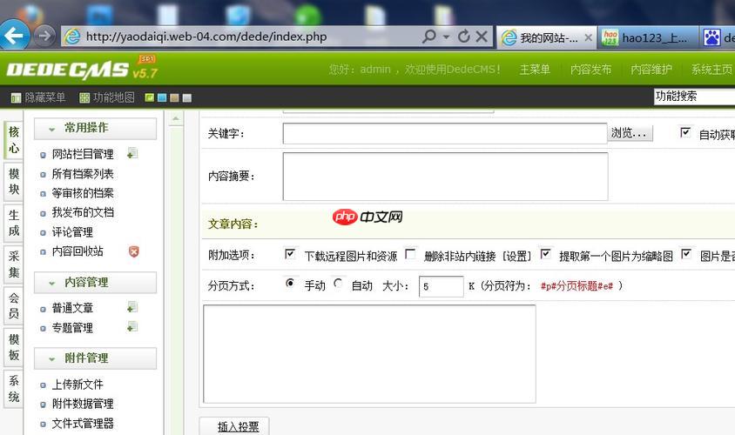Open 文件式管理器 in sidebar

pos(83,424)
